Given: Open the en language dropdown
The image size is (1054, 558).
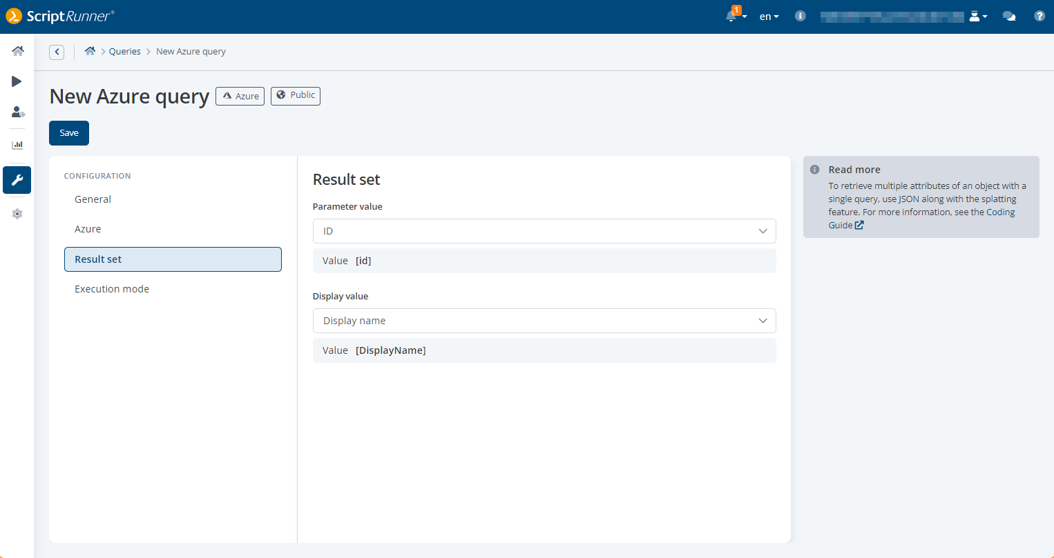Looking at the screenshot, I should point(769,17).
